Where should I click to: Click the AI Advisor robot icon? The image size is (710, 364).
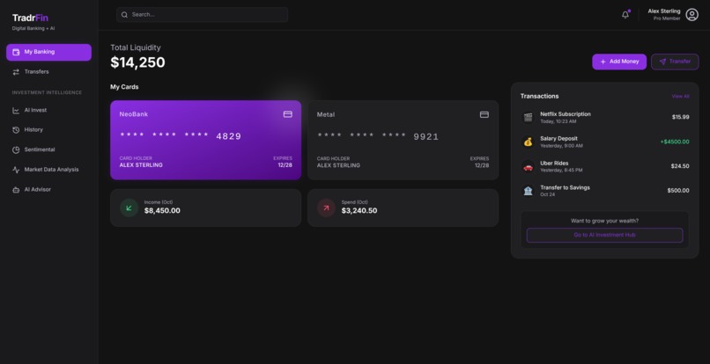click(x=16, y=190)
